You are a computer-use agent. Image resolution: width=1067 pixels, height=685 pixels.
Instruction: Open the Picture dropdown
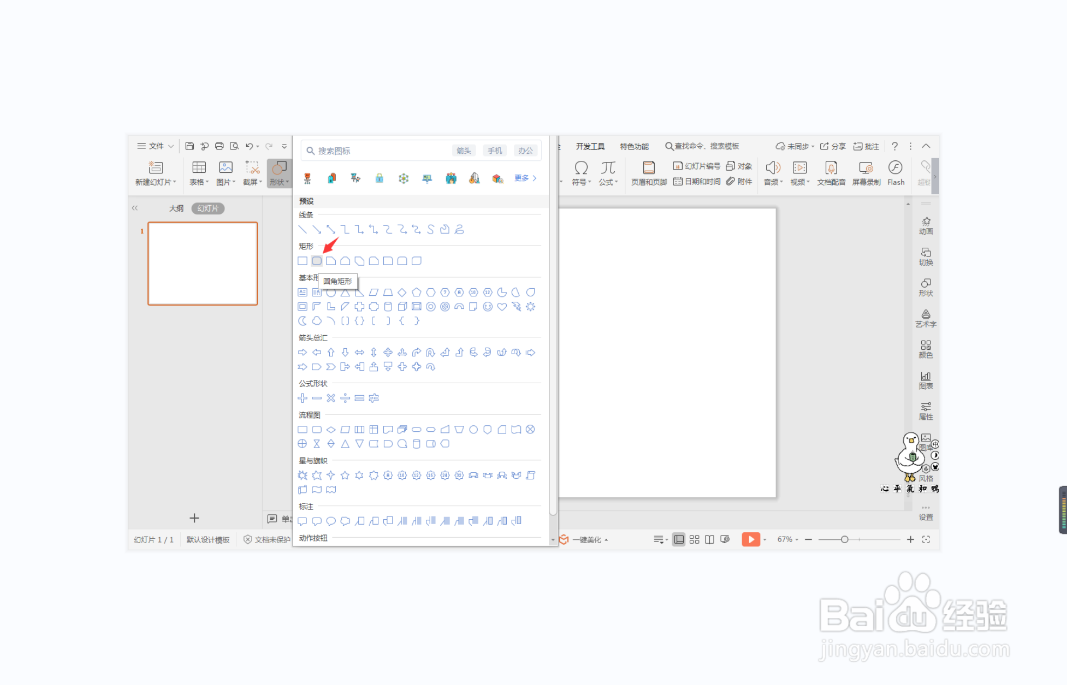tap(226, 173)
